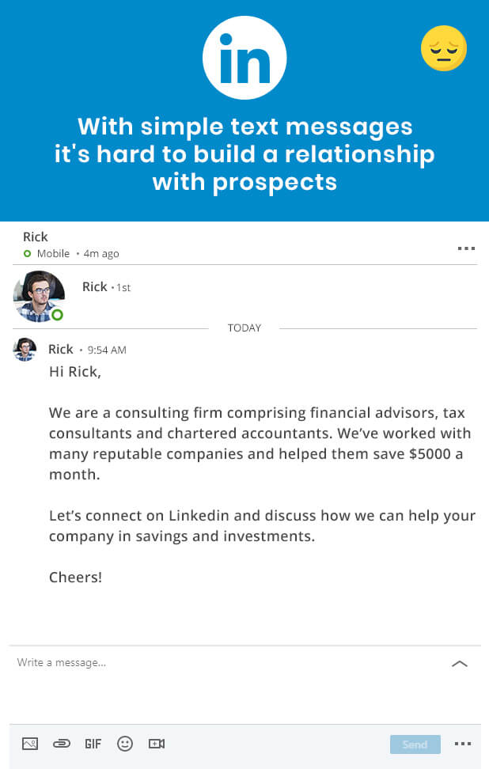The height and width of the screenshot is (769, 489).
Task: Click the LinkedIn logo in the banner
Action: [x=244, y=58]
